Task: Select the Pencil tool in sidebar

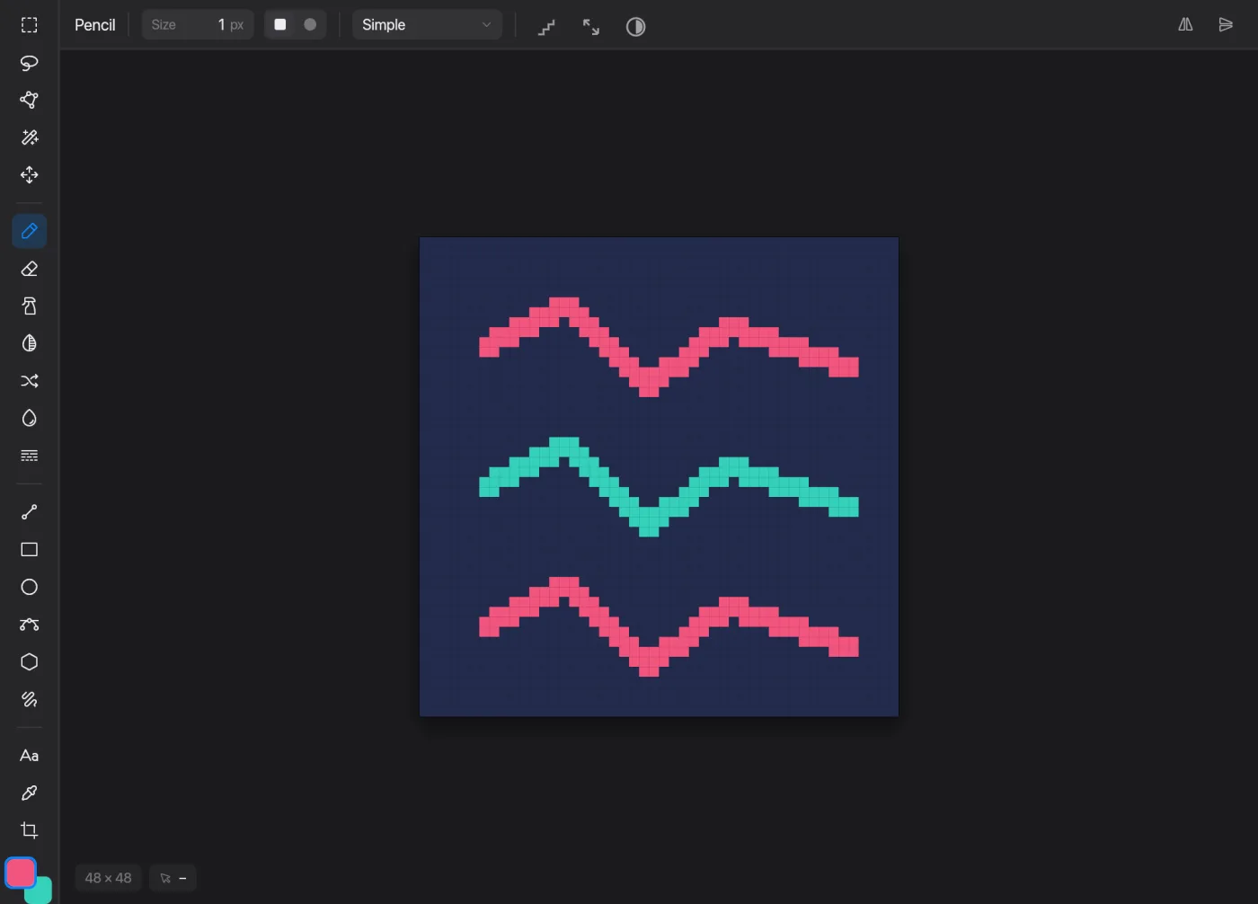Action: [x=29, y=231]
